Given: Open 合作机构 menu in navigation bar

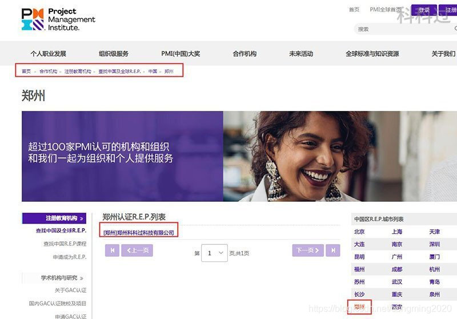Looking at the screenshot, I should [244, 54].
